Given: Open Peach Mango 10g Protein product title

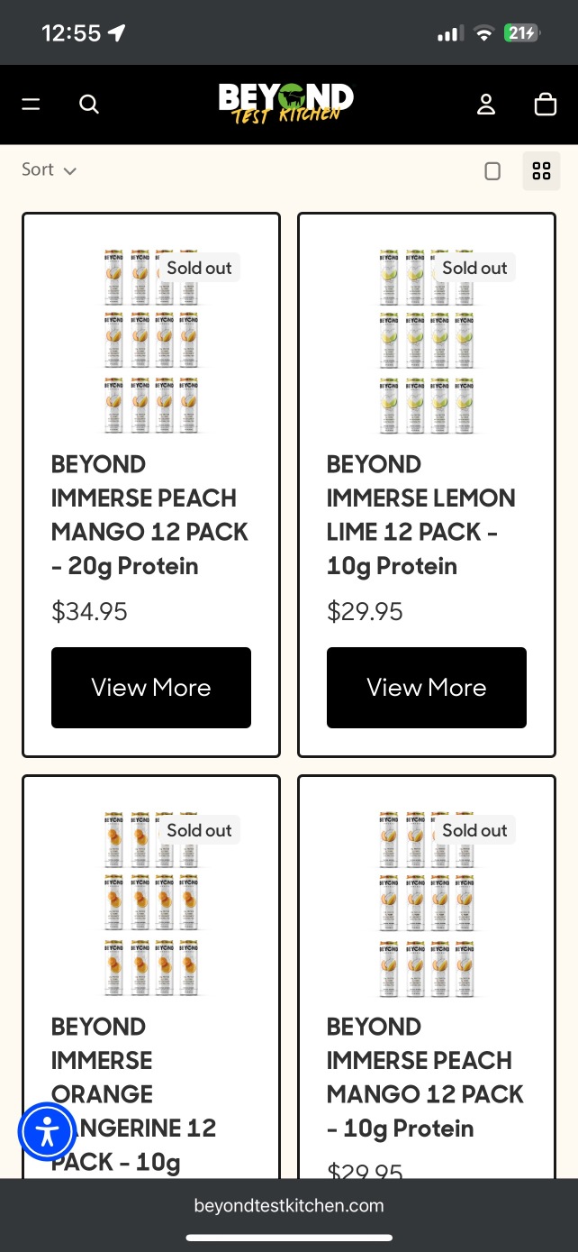Looking at the screenshot, I should (425, 1078).
